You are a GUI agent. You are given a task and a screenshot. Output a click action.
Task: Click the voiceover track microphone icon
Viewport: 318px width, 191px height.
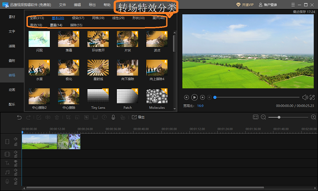(x=7, y=181)
